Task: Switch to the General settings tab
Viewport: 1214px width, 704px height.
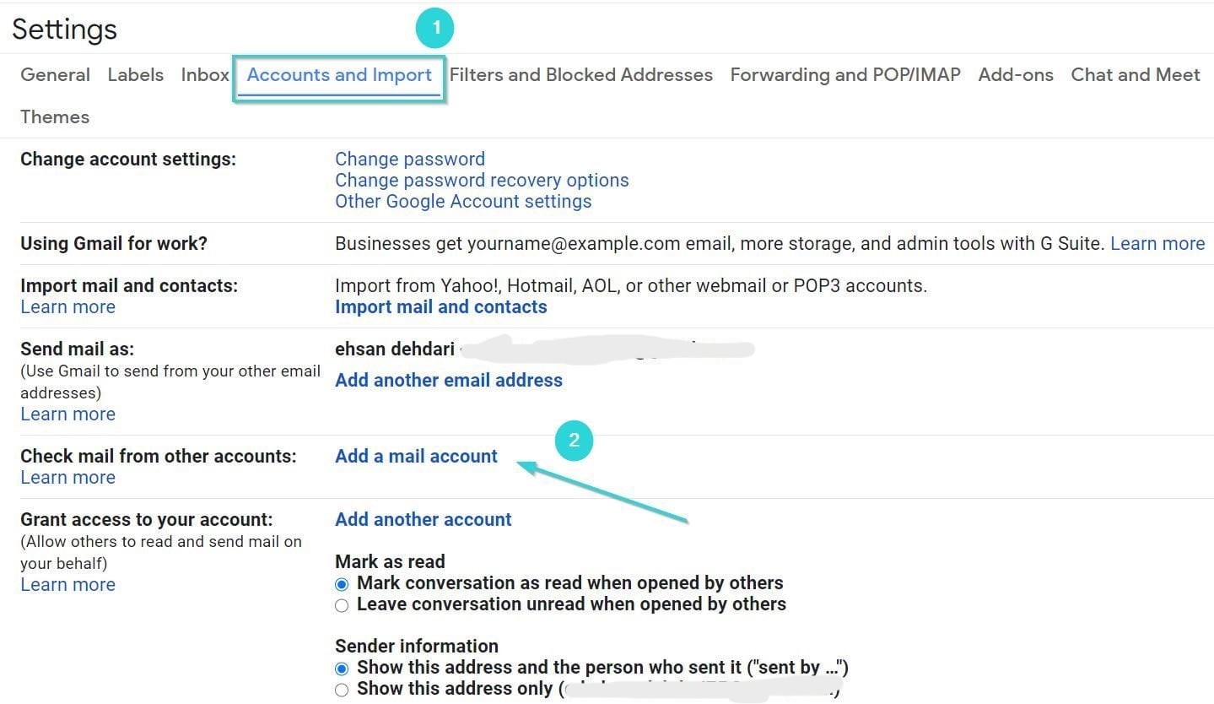Action: click(x=55, y=75)
